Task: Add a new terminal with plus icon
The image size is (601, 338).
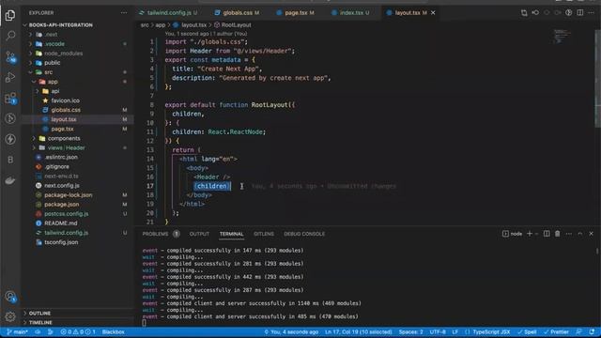Action: pos(530,234)
